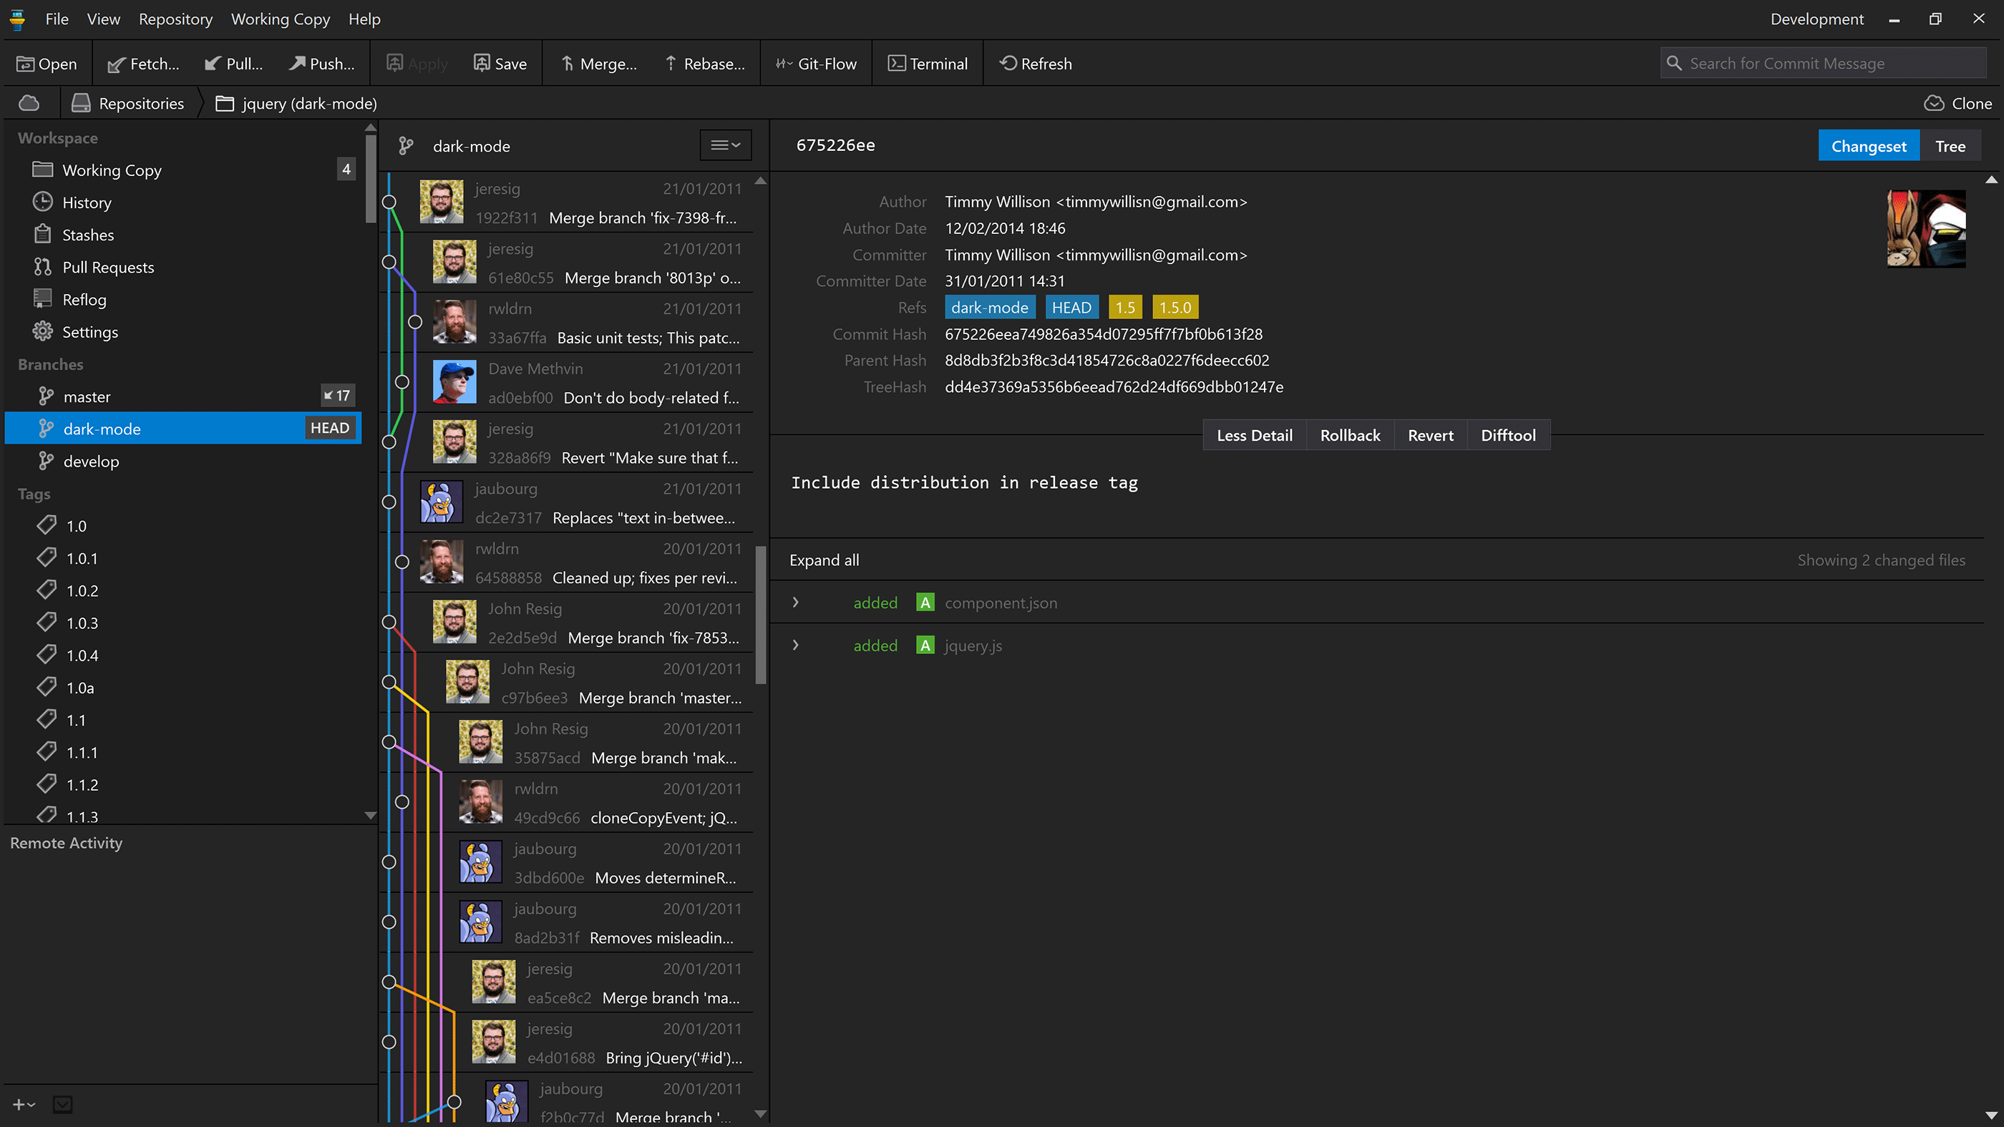Click the Expand all link
Image resolution: width=2004 pixels, height=1127 pixels.
(824, 560)
